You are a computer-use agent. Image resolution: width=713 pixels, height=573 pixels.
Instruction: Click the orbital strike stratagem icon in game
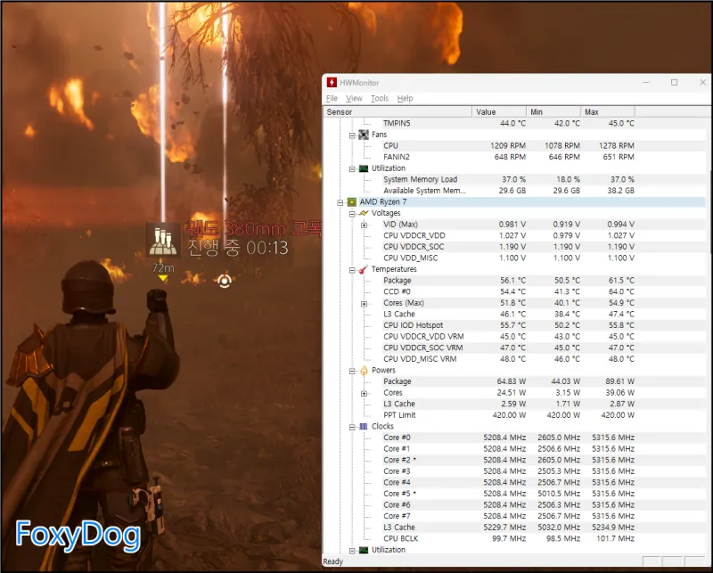click(x=163, y=241)
